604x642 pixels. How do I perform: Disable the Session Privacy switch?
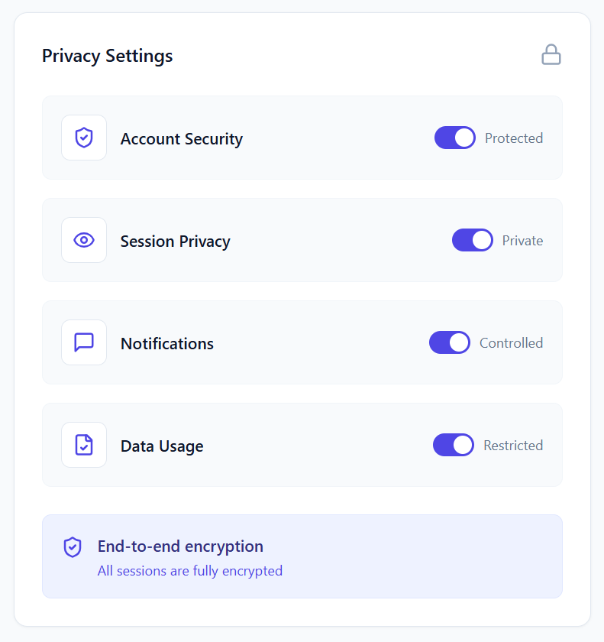point(473,240)
